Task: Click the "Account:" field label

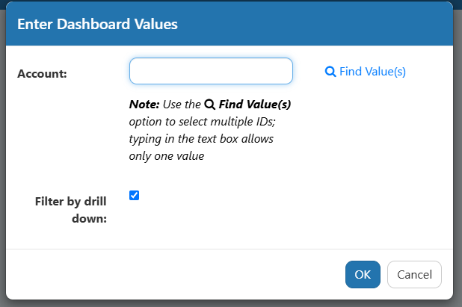Action: 42,74
